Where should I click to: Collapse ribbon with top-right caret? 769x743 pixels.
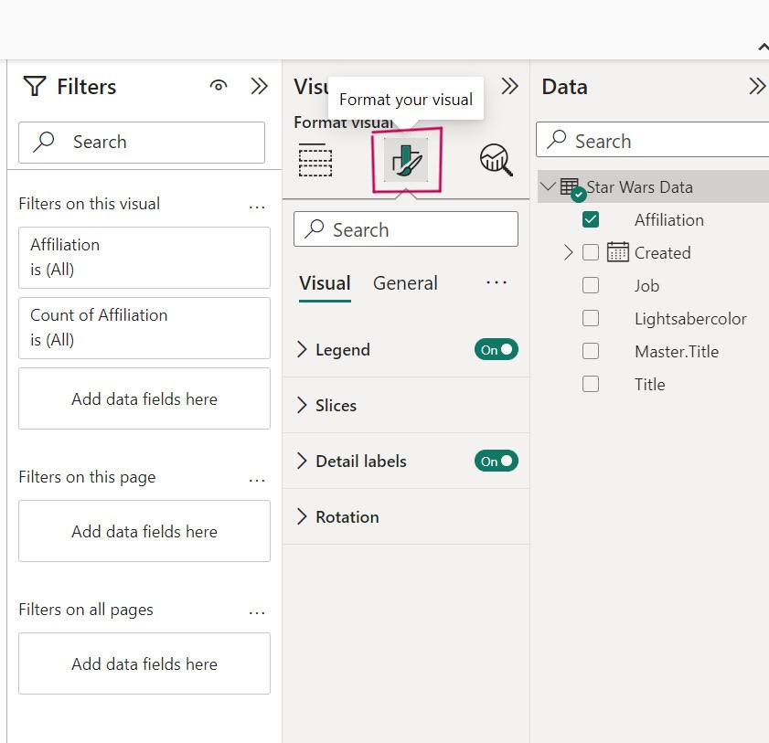764,47
